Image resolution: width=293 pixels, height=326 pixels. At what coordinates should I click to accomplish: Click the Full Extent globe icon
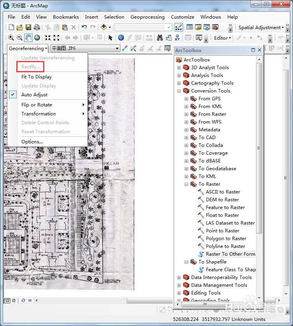pyautogui.click(x=37, y=38)
